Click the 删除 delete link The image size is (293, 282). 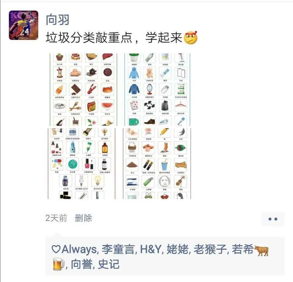(83, 218)
